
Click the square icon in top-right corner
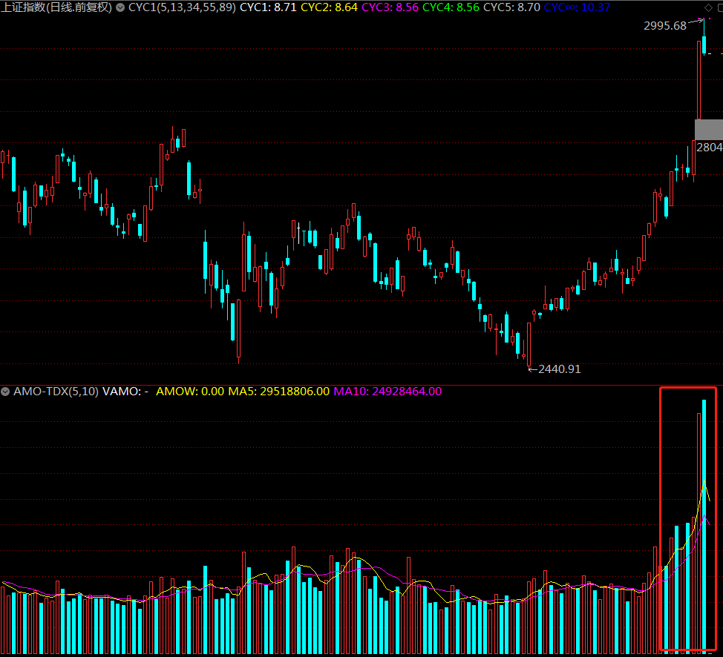click(x=718, y=7)
